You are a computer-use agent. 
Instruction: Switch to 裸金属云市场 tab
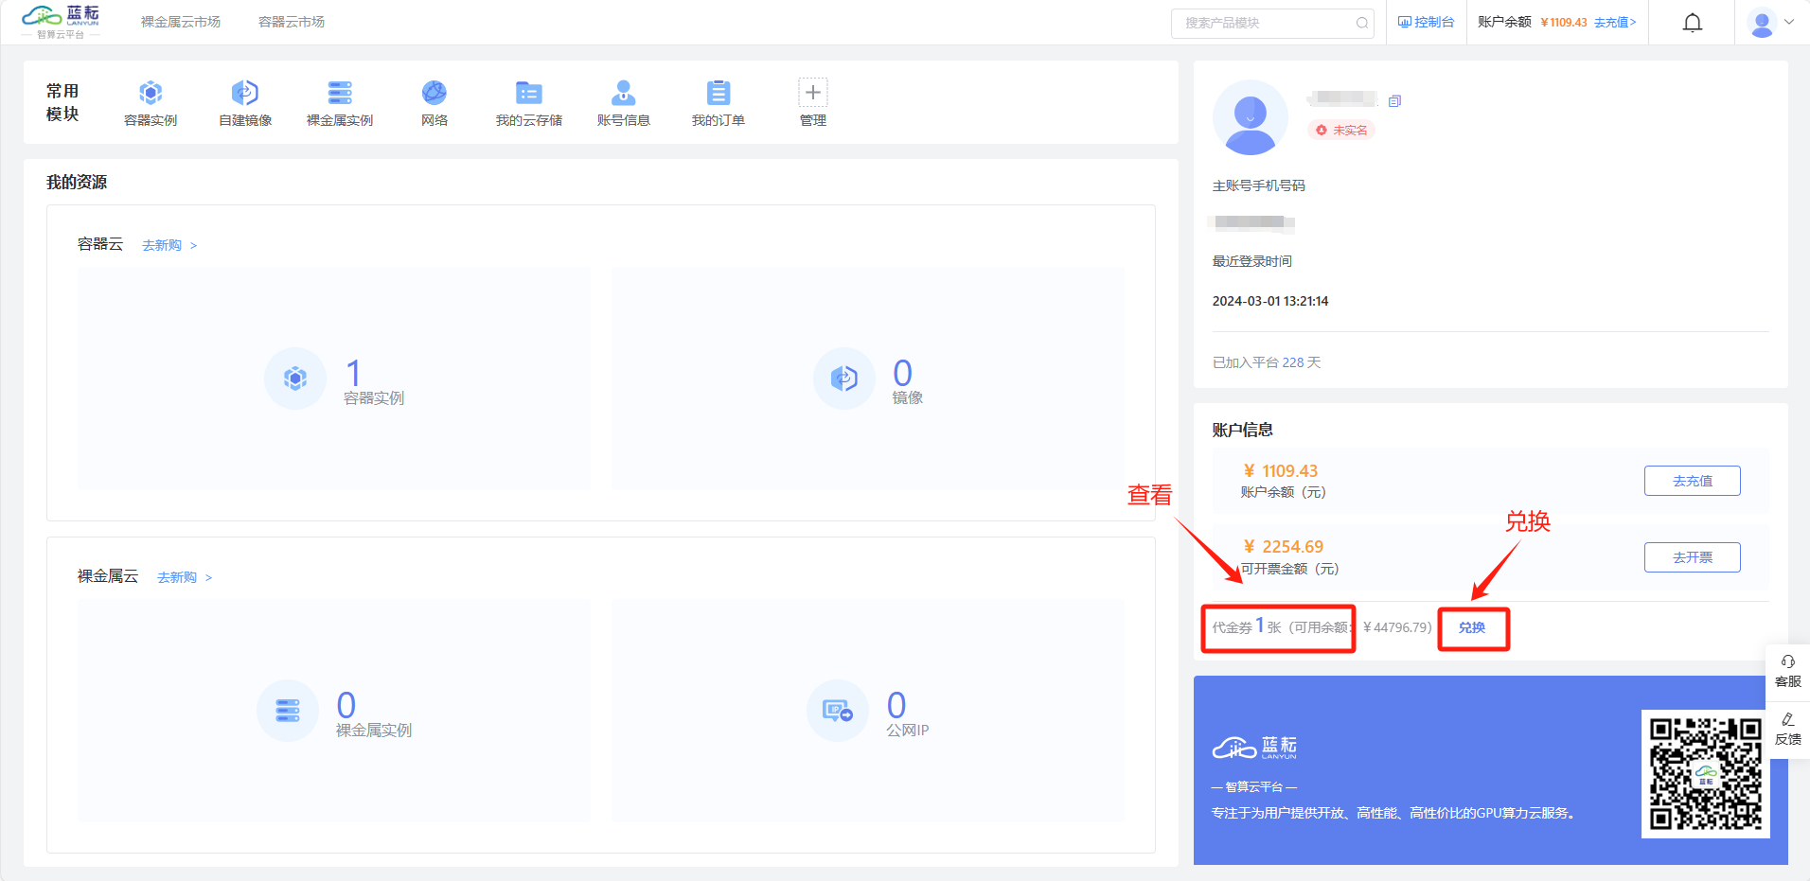coord(181,22)
